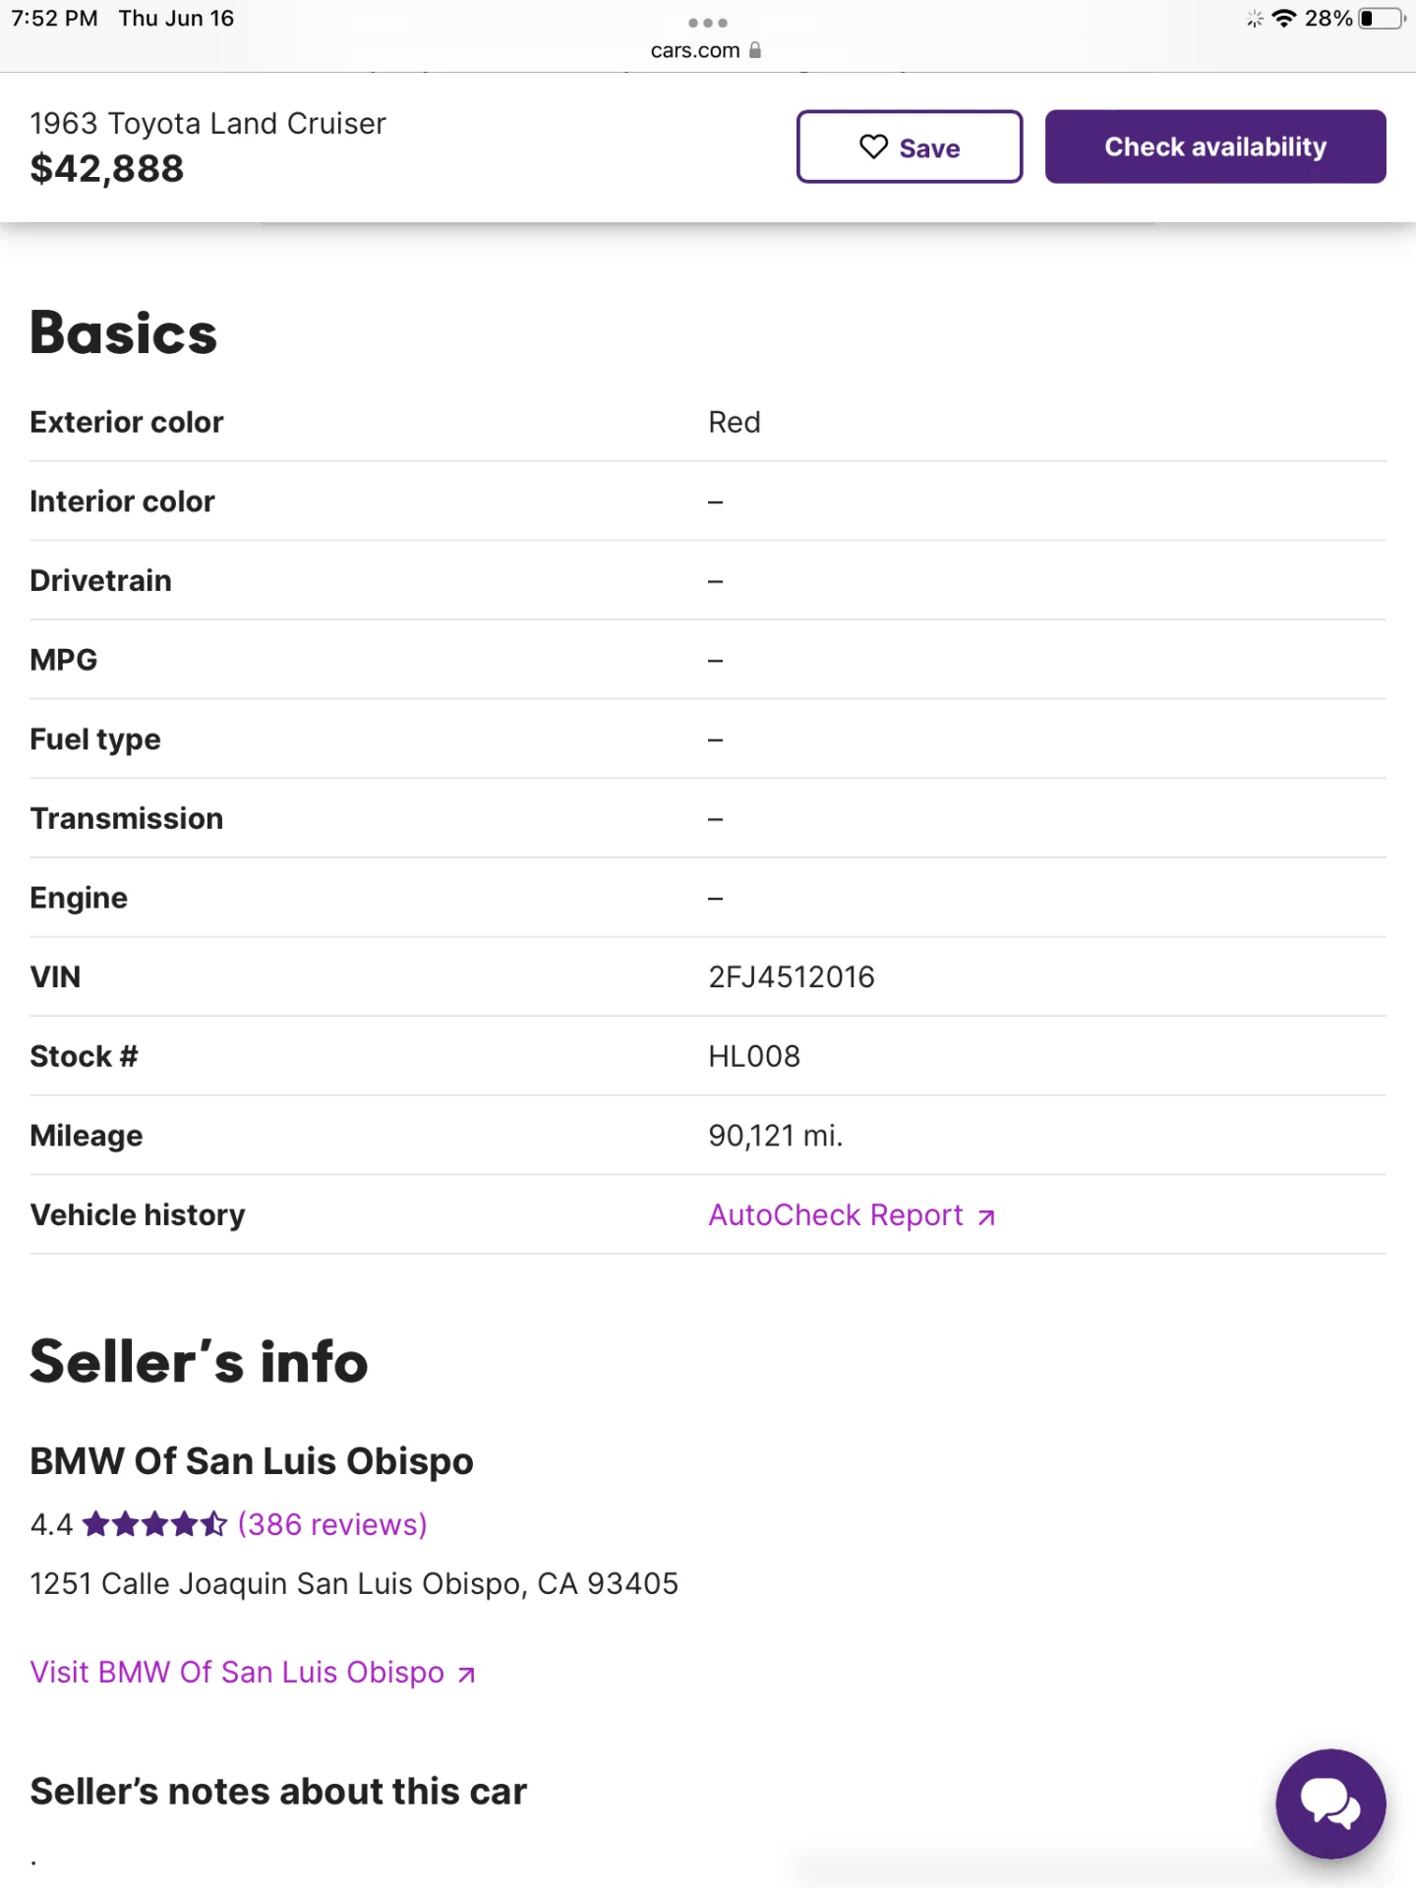Click the star rating icons
The height and width of the screenshot is (1888, 1416).
[155, 1524]
